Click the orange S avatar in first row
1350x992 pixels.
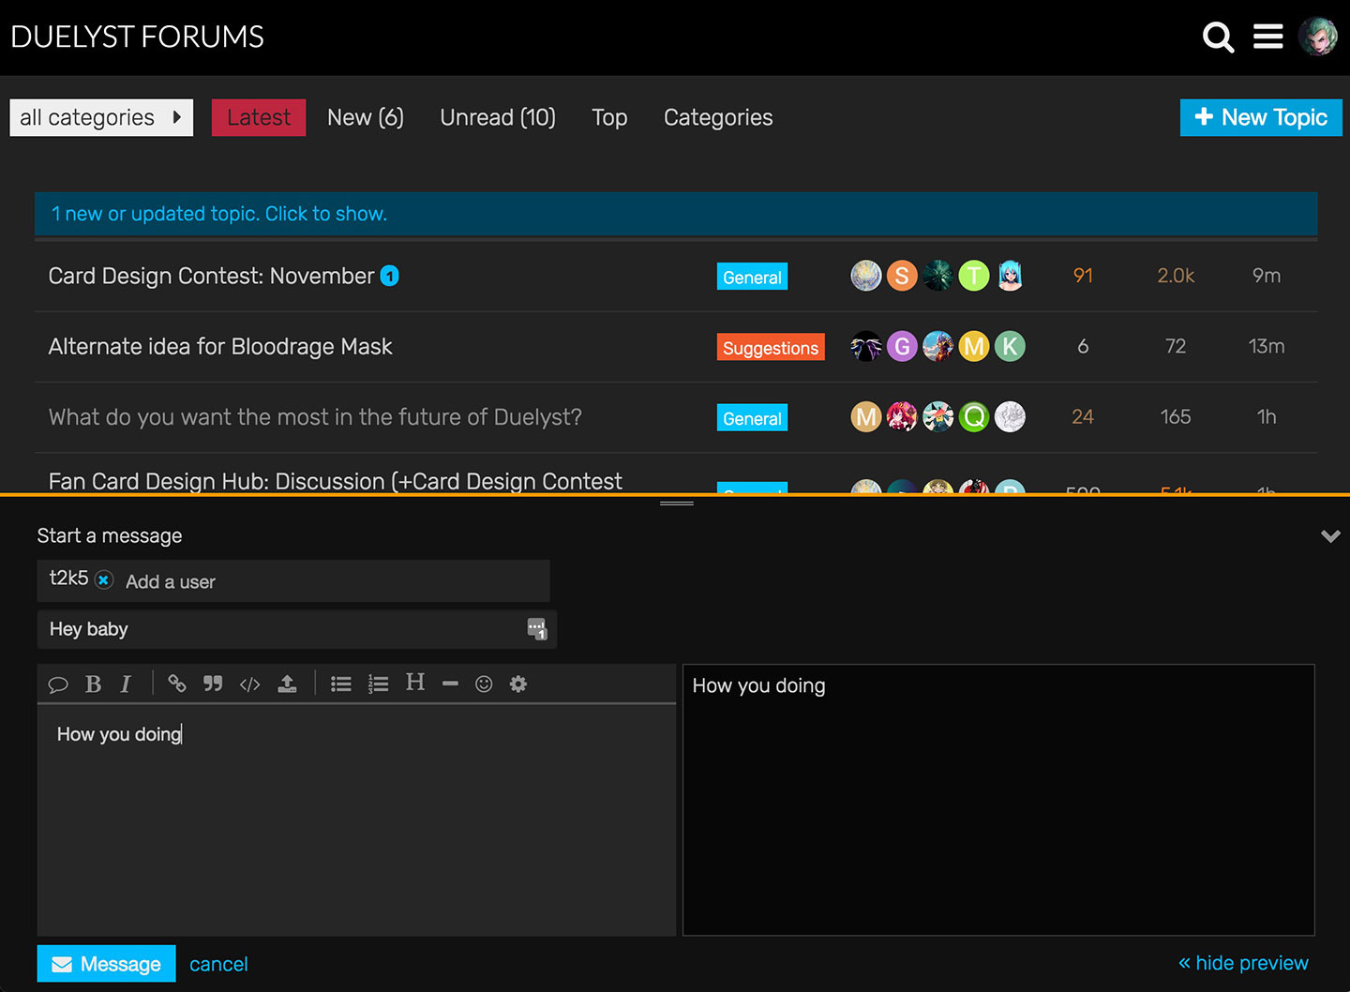(902, 276)
